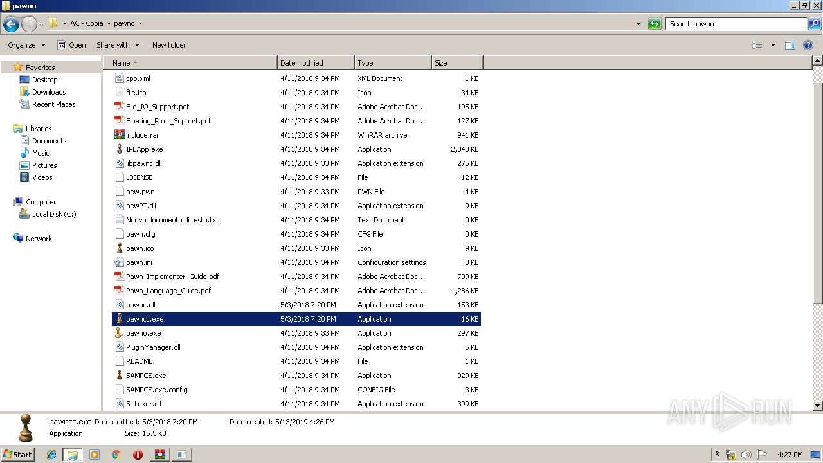This screenshot has height=463, width=823.
Task: Click the taskbar clock showing 4:27 PM
Action: 790,455
